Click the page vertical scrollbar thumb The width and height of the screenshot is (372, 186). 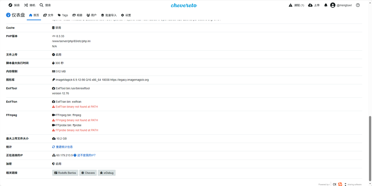coord(370,149)
